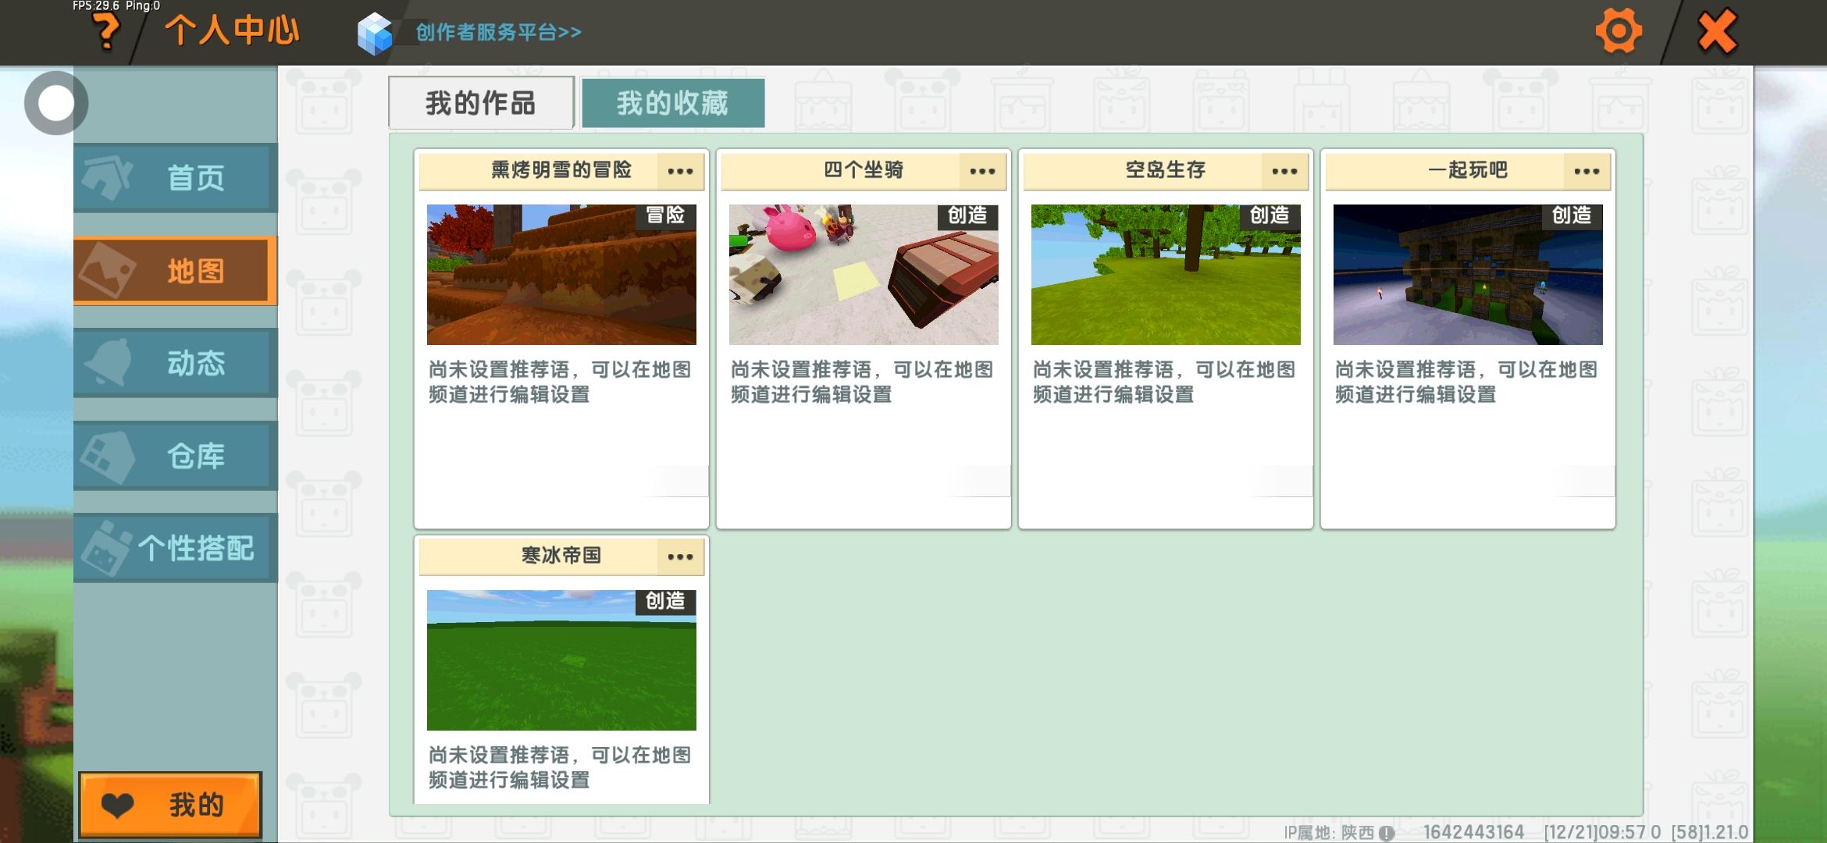The height and width of the screenshot is (843, 1827).
Task: Switch to the 我的收藏 tab
Action: 672,103
